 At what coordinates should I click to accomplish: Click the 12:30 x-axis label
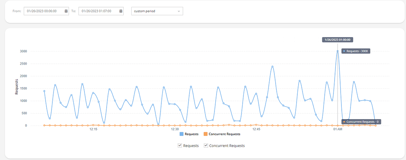coord(175,129)
